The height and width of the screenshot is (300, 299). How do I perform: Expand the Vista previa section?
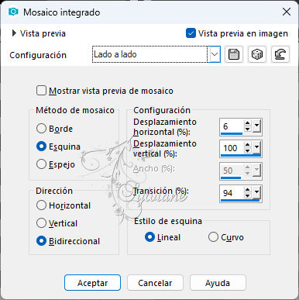14,33
